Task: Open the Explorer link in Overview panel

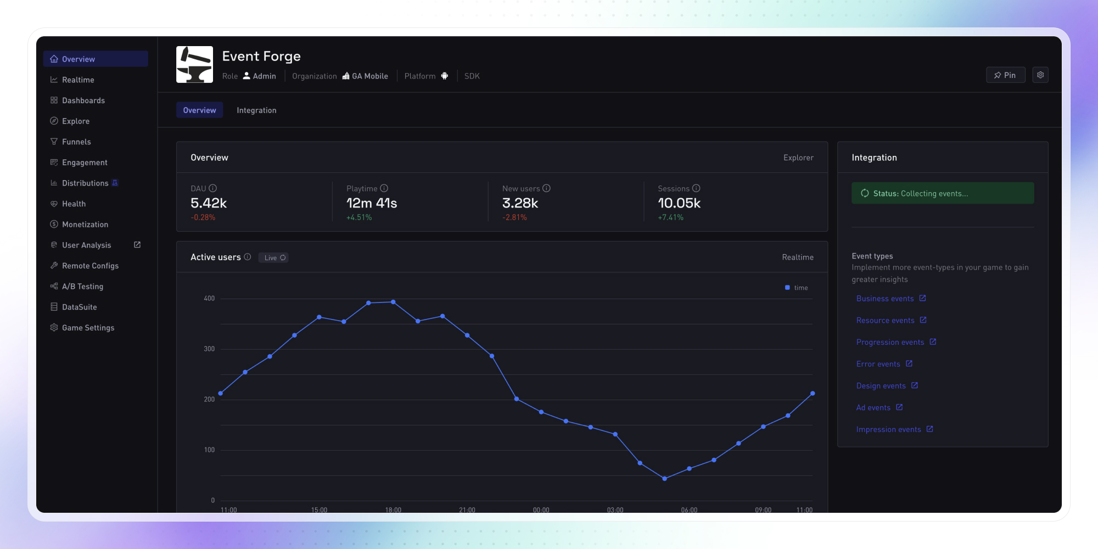Action: 798,158
